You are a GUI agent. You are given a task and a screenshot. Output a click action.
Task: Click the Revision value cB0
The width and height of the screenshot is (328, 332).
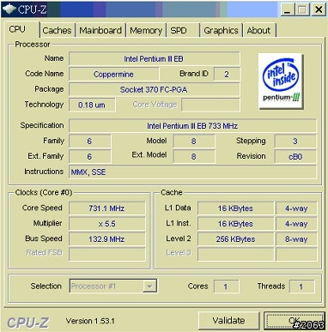(295, 157)
